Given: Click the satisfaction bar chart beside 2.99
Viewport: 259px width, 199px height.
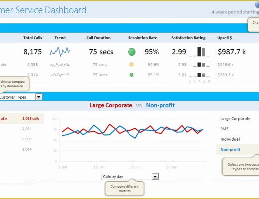Looking at the screenshot, I should tap(199, 52).
